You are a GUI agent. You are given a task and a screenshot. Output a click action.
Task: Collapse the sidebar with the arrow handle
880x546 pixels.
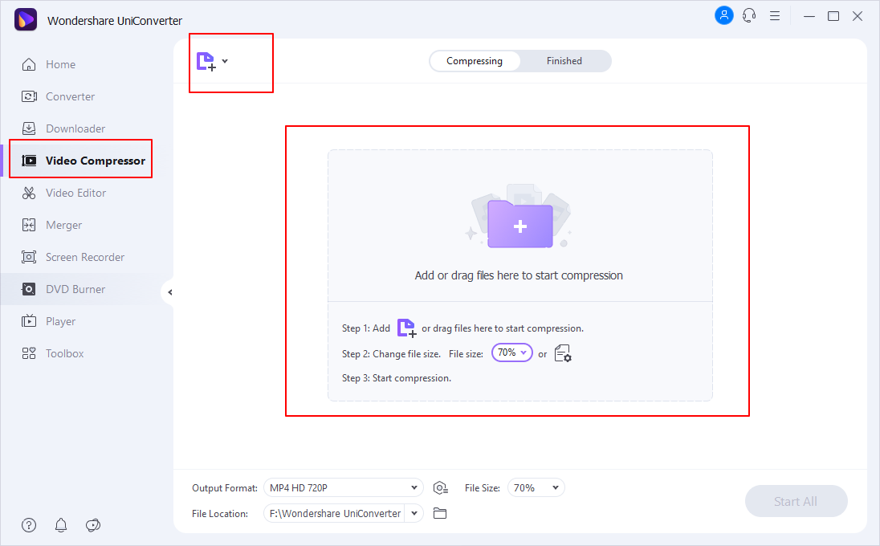point(169,291)
